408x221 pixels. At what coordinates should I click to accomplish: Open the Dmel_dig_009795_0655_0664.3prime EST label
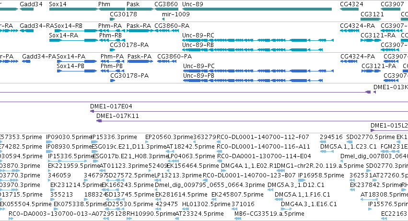point(210,186)
